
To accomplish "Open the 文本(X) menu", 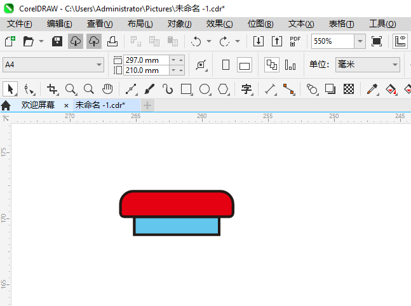I will [301, 24].
